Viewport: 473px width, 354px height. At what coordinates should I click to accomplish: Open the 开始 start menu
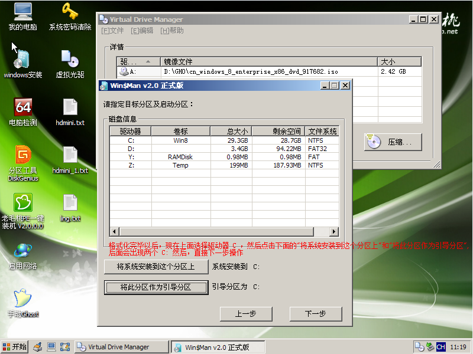(x=14, y=347)
